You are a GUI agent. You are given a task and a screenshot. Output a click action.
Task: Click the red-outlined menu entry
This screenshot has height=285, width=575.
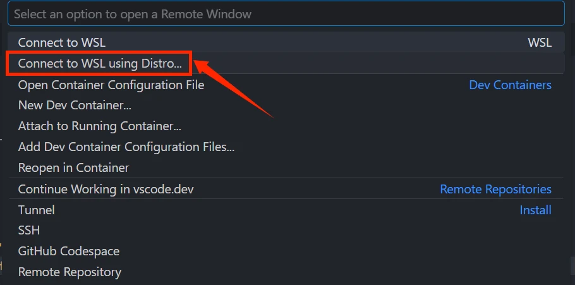coord(99,63)
